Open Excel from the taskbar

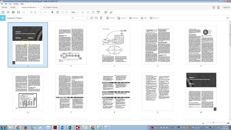pos(70,127)
